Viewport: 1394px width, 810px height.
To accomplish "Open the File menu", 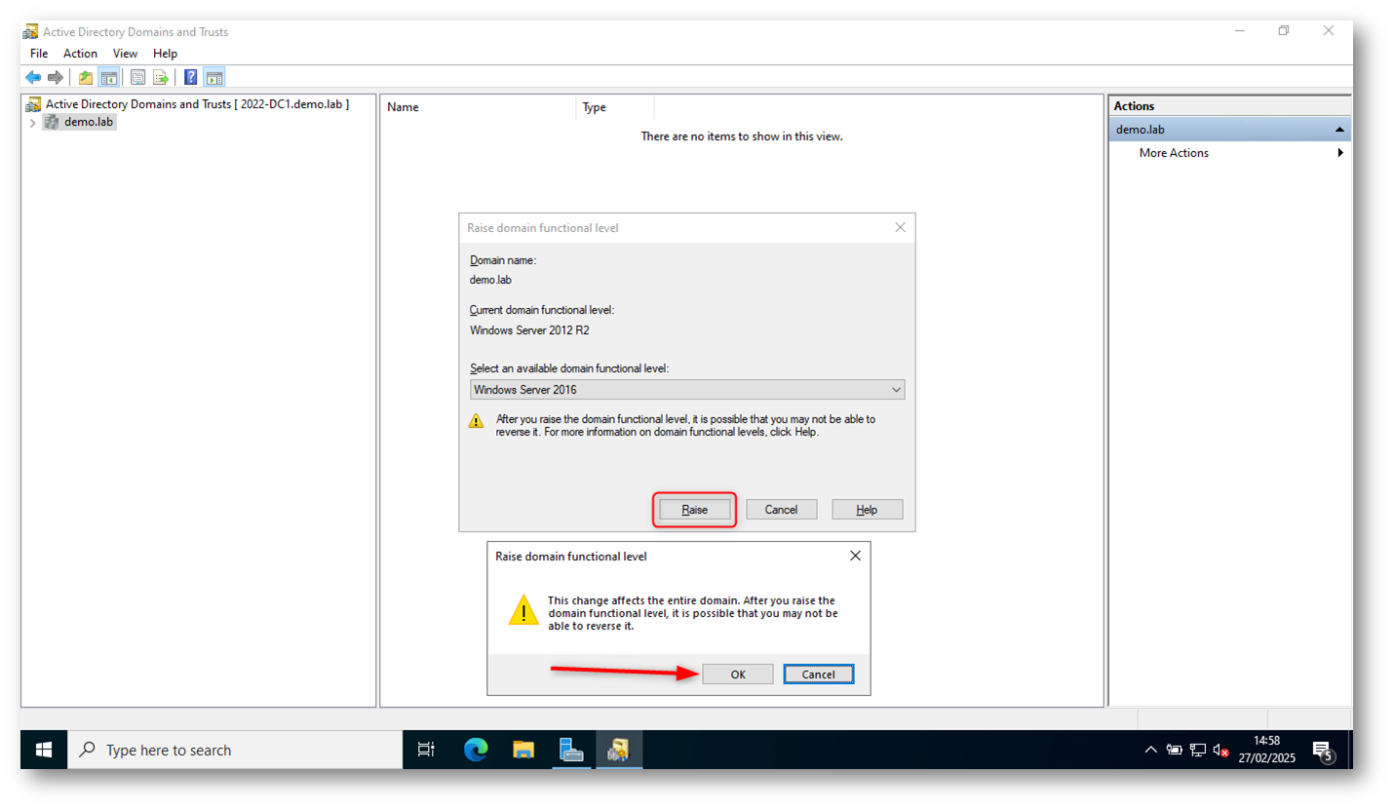I will [x=39, y=54].
